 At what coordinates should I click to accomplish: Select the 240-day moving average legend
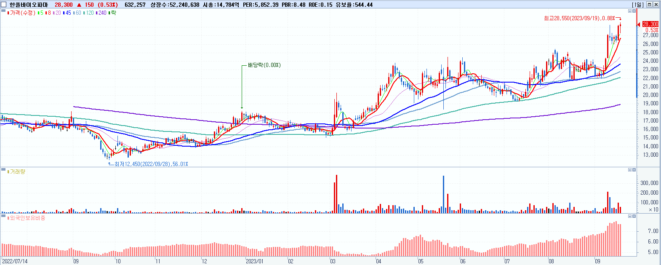(x=101, y=13)
